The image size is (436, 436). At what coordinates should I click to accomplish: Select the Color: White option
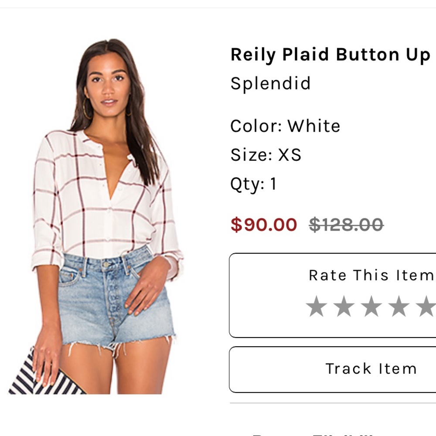[x=285, y=126]
